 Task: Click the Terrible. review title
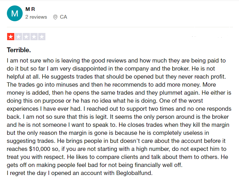[x=19, y=50]
